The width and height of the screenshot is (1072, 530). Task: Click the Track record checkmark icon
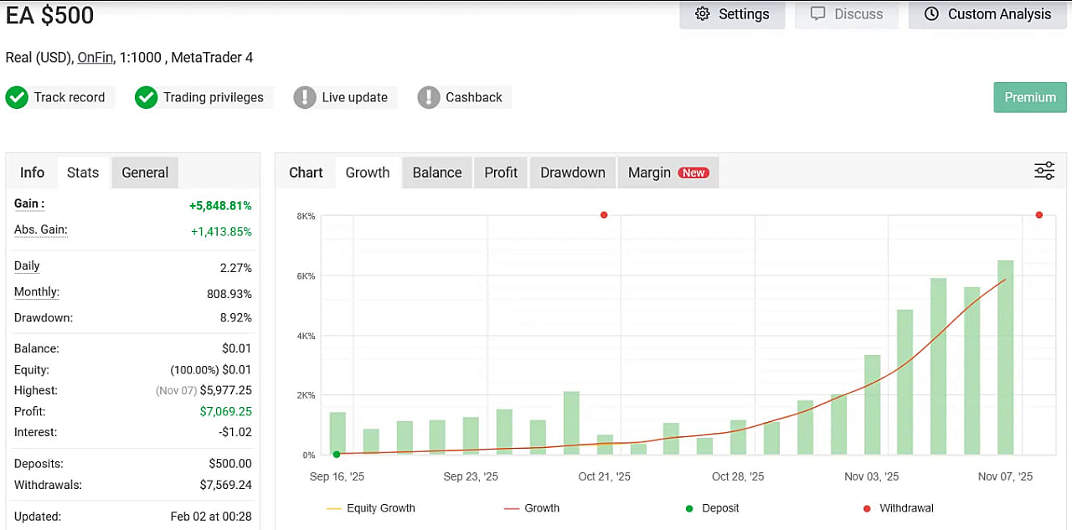tap(17, 97)
